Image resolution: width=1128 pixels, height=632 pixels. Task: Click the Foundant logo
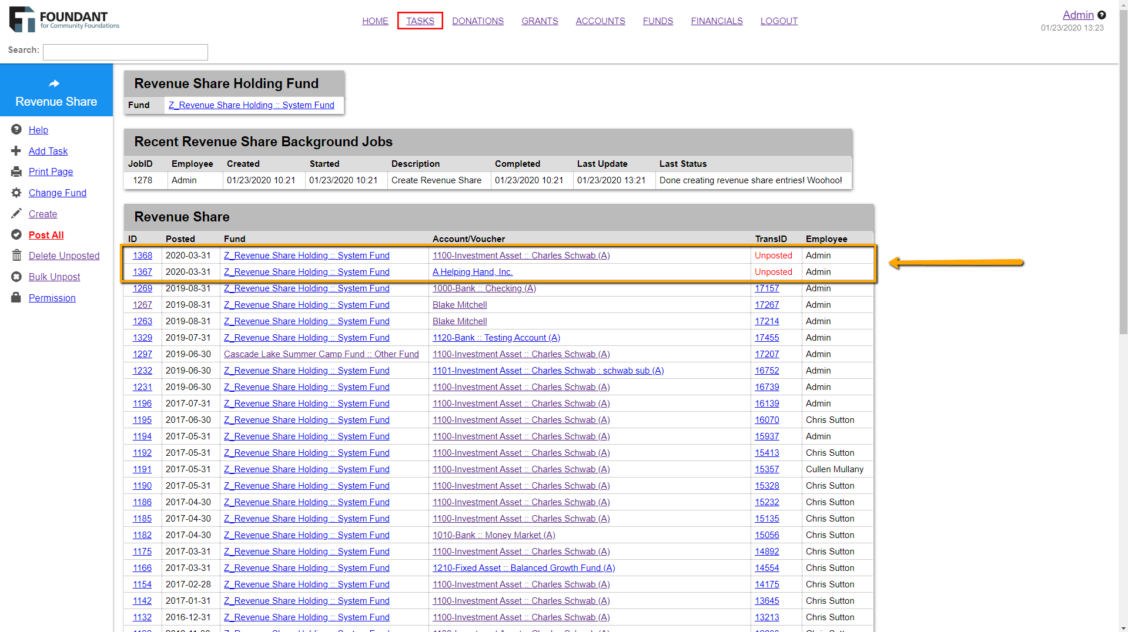tap(65, 19)
